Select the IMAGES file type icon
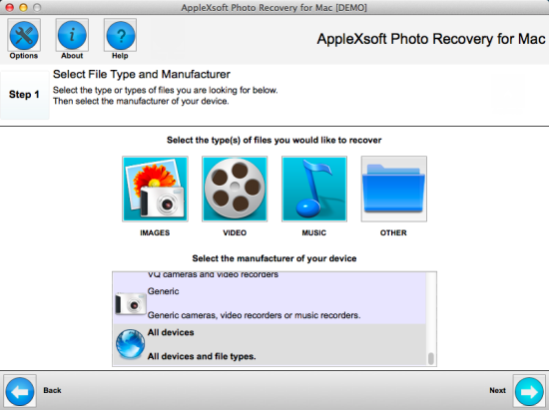549x410 pixels. click(155, 189)
